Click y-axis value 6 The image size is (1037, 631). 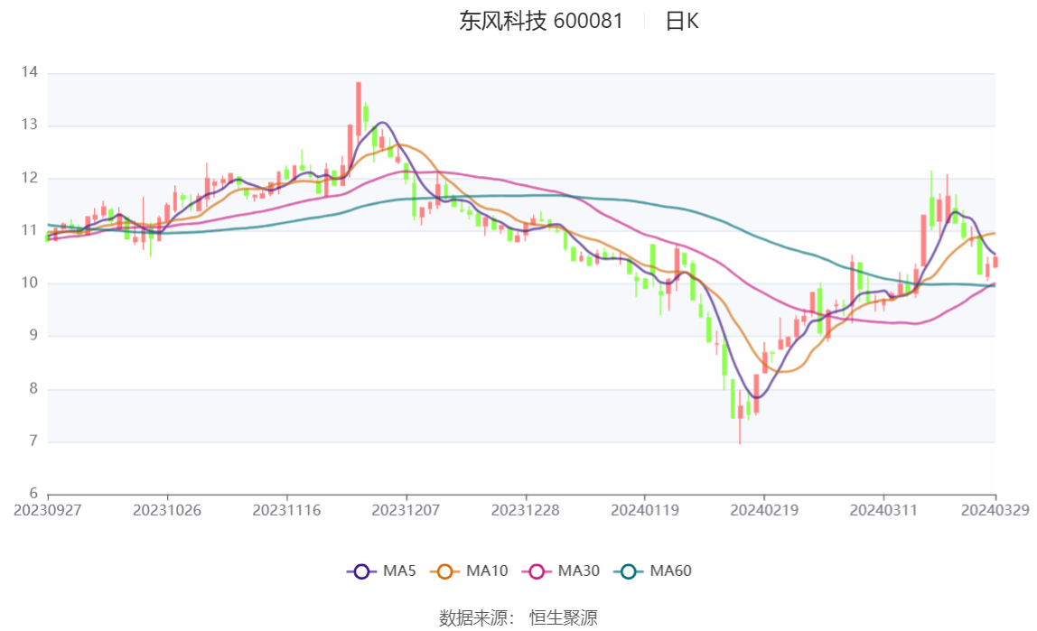[x=33, y=493]
